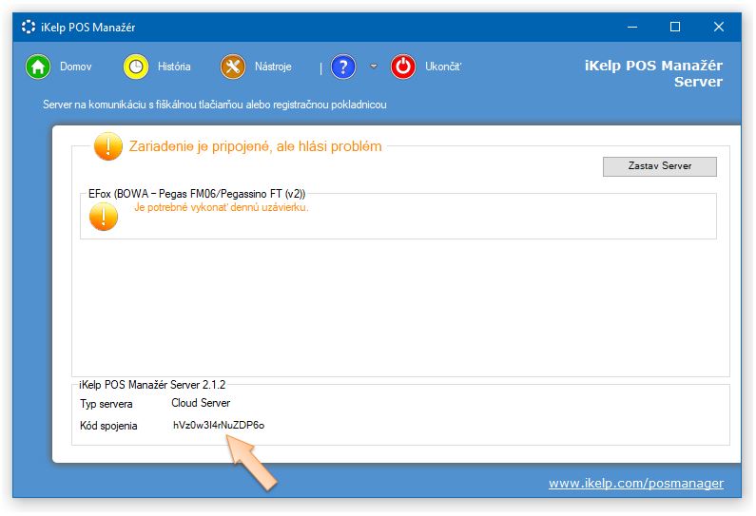This screenshot has width=756, height=516.
Task: Click the daily closing message 'Je potrebné vykonať dennú uzávierku'
Action: point(222,207)
